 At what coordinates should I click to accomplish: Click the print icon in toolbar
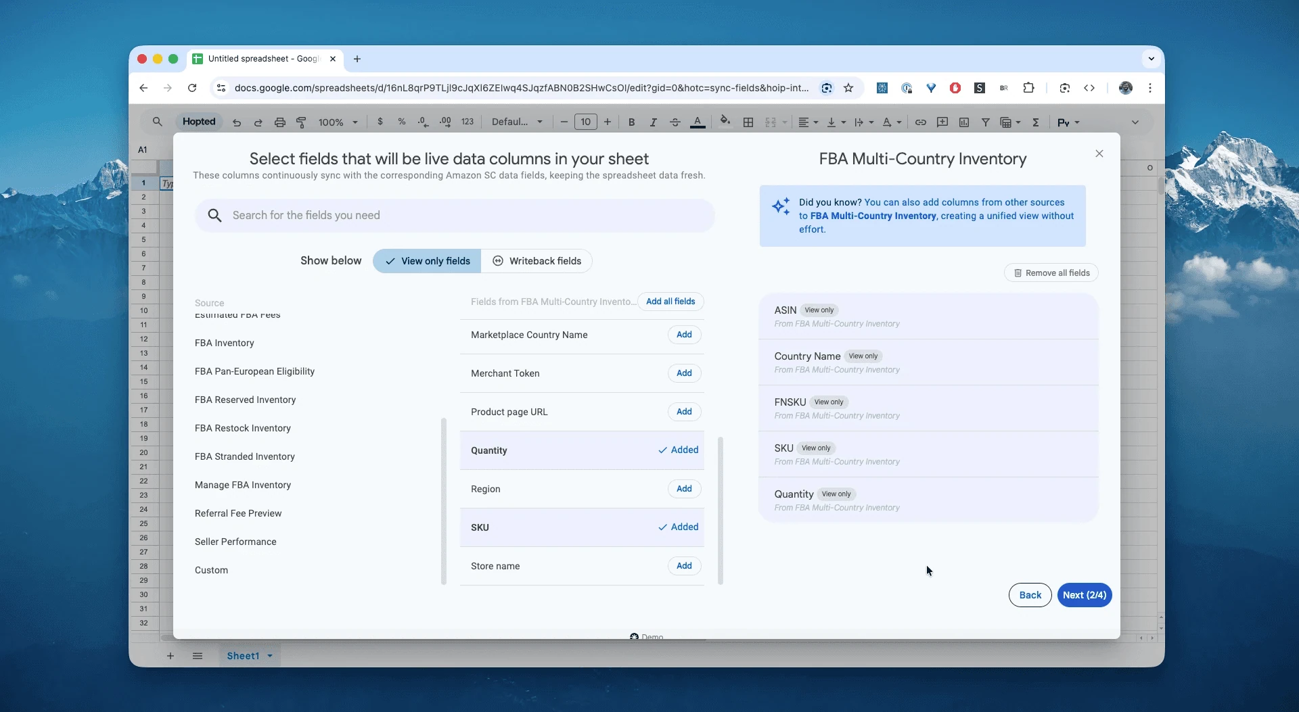(x=279, y=122)
